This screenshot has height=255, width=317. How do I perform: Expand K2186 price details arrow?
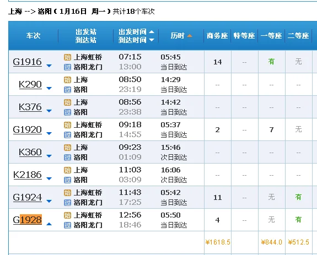49,178
